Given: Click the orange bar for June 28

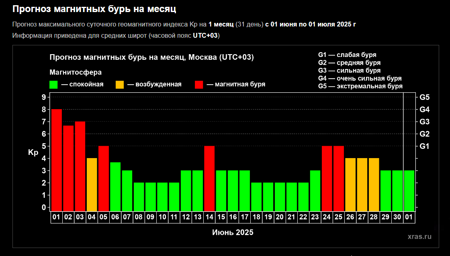Looking at the screenshot, I should (x=374, y=185).
